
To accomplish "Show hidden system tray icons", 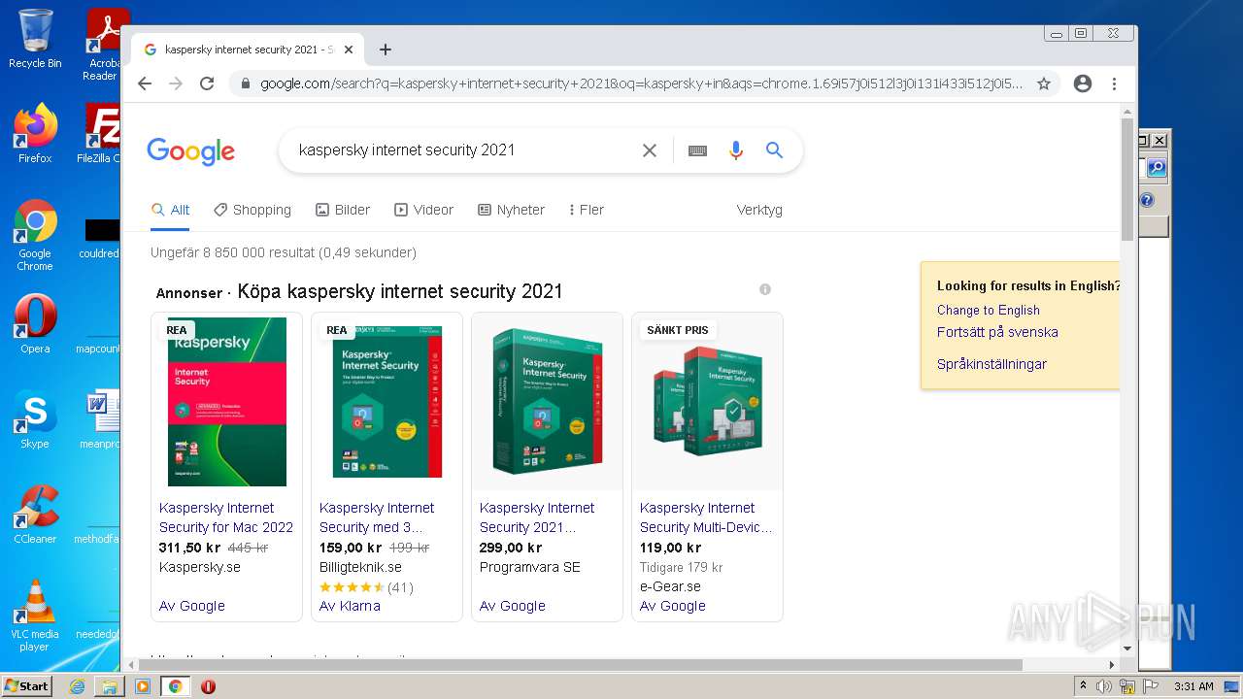I will (1083, 685).
